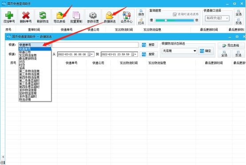
Task: Click the 数据筛选 data filter icon
Action: coord(110,17)
